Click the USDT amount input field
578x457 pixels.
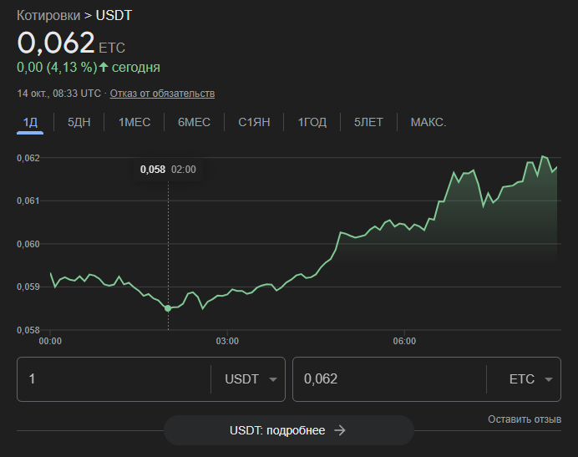point(113,379)
